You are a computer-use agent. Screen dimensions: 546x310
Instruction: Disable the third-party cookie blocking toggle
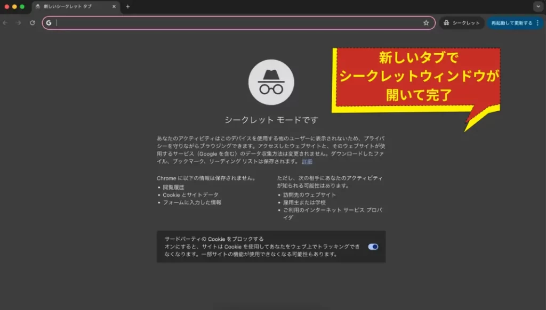[x=373, y=247]
